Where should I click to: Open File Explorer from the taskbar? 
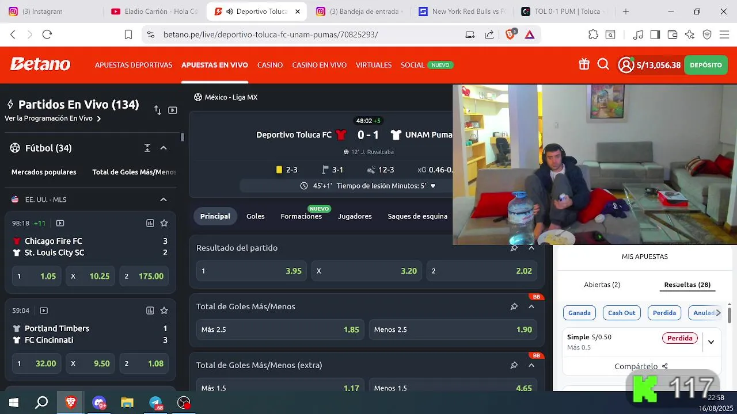[127, 402]
